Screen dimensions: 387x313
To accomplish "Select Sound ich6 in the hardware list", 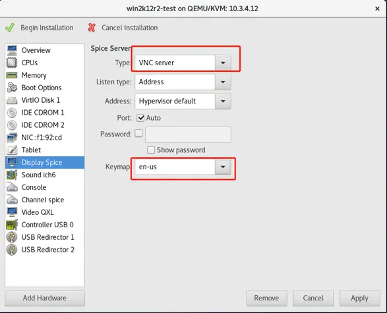I will click(45, 175).
